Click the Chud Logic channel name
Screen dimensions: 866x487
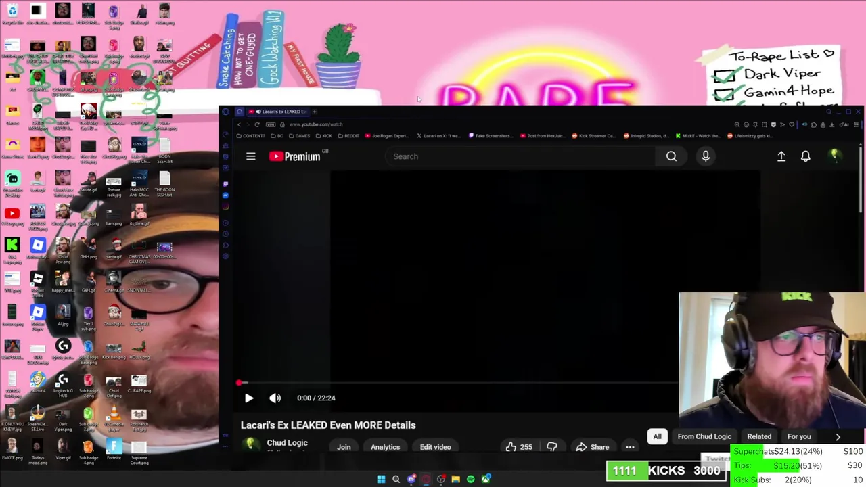pyautogui.click(x=287, y=443)
